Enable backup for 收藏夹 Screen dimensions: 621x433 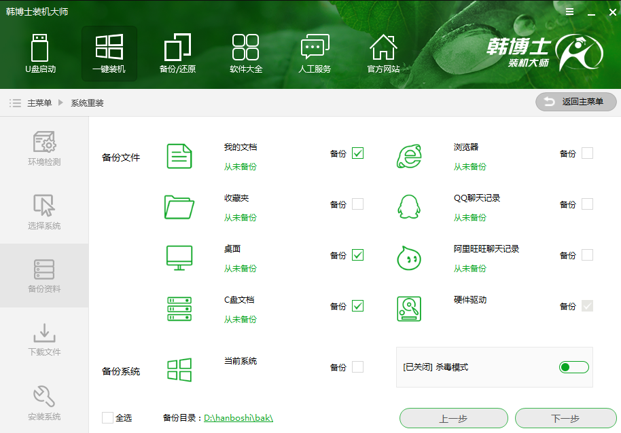click(x=358, y=204)
